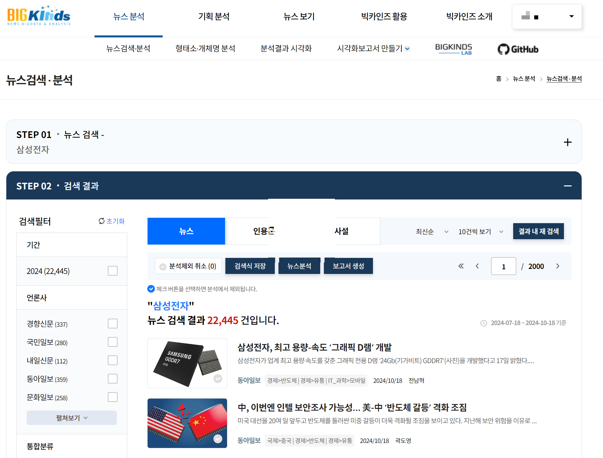Click the 뉴스분석 button

coord(299,266)
